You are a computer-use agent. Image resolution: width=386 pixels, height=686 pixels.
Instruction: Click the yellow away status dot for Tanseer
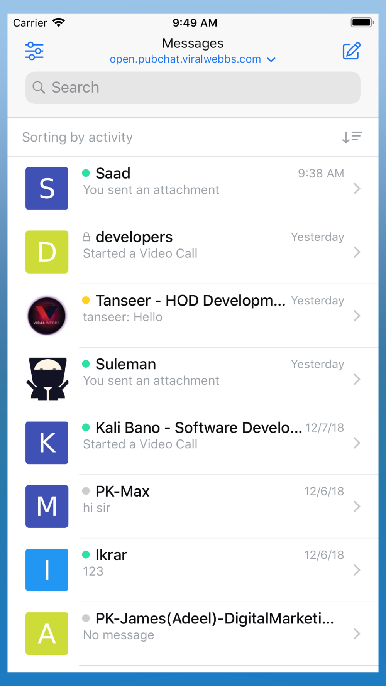point(86,300)
